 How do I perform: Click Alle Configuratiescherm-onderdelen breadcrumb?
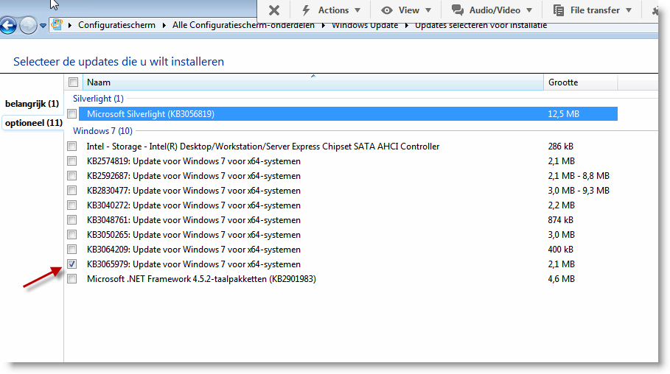pyautogui.click(x=243, y=25)
